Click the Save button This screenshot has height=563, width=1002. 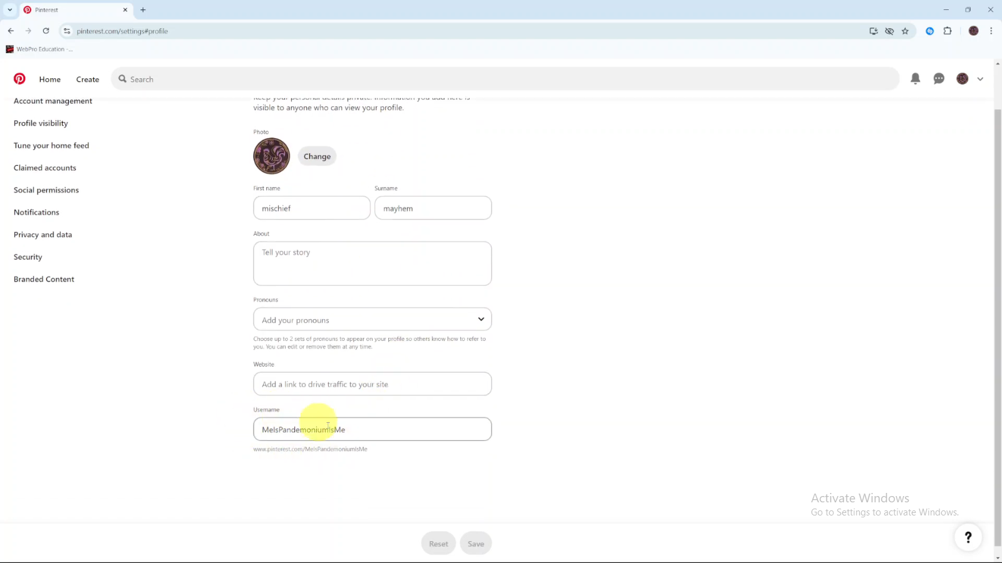(476, 544)
